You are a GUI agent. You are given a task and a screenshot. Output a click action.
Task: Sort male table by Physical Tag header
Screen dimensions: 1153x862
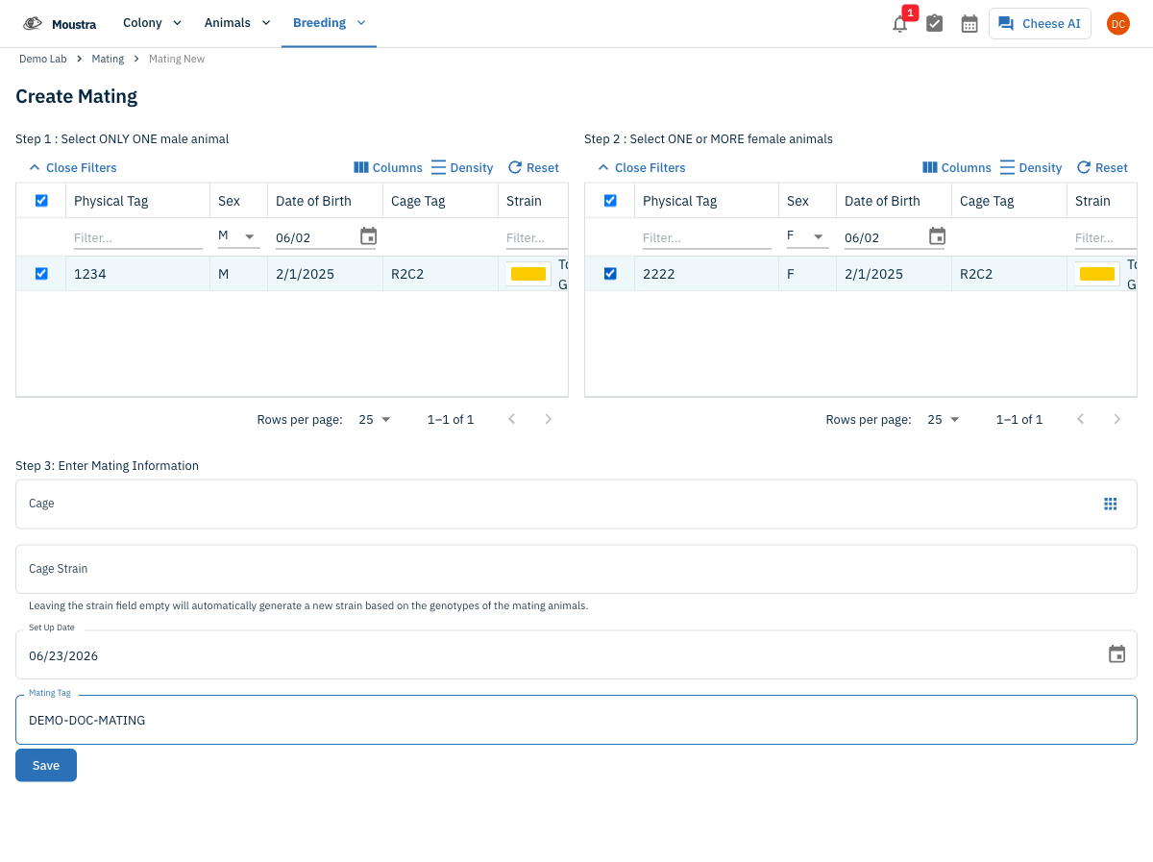[x=111, y=201]
